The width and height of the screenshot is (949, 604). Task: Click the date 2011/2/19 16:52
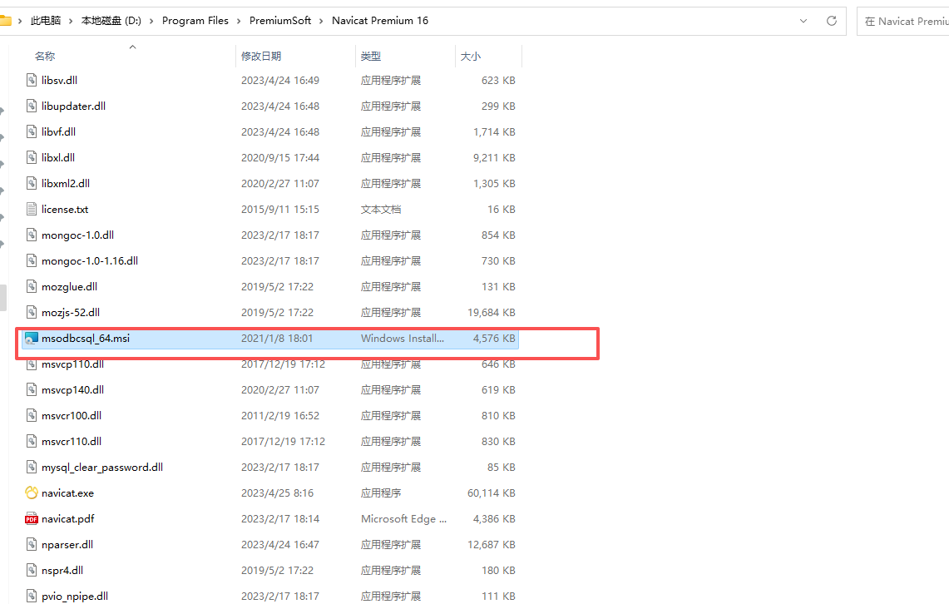point(280,416)
